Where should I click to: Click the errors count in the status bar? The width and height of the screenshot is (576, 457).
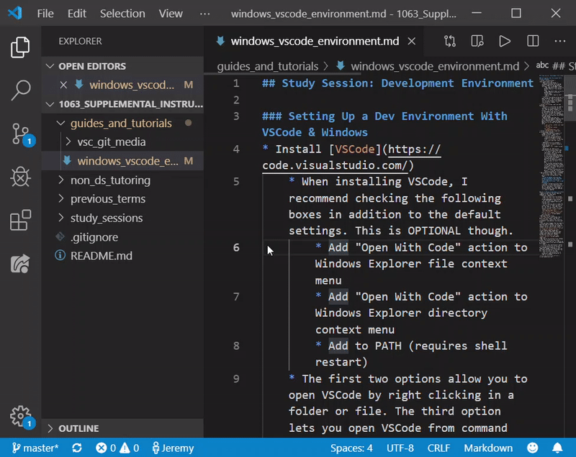point(106,448)
